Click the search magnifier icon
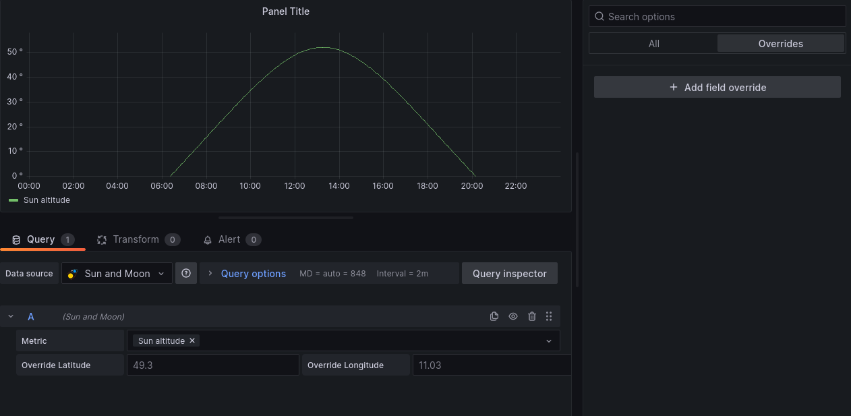The image size is (851, 416). coord(599,17)
